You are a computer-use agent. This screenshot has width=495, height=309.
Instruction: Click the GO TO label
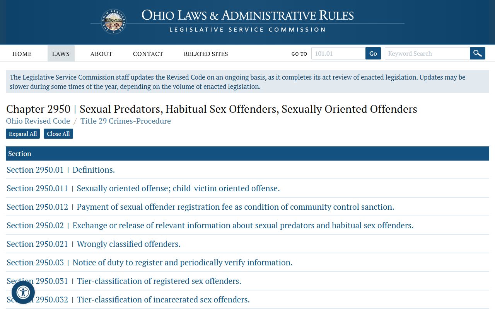(299, 54)
